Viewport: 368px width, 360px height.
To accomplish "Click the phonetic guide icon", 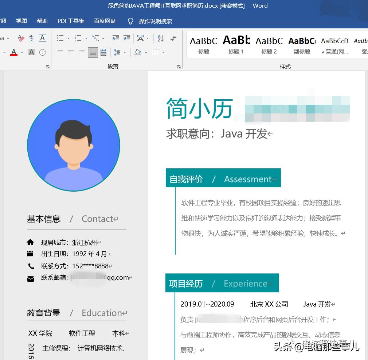I will point(31,38).
